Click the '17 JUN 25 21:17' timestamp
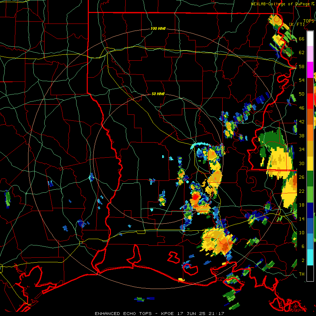The width and height of the screenshot is (316, 316). (x=201, y=314)
